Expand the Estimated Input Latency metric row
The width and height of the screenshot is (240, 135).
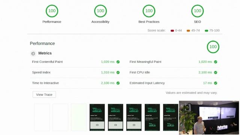tap(173, 83)
